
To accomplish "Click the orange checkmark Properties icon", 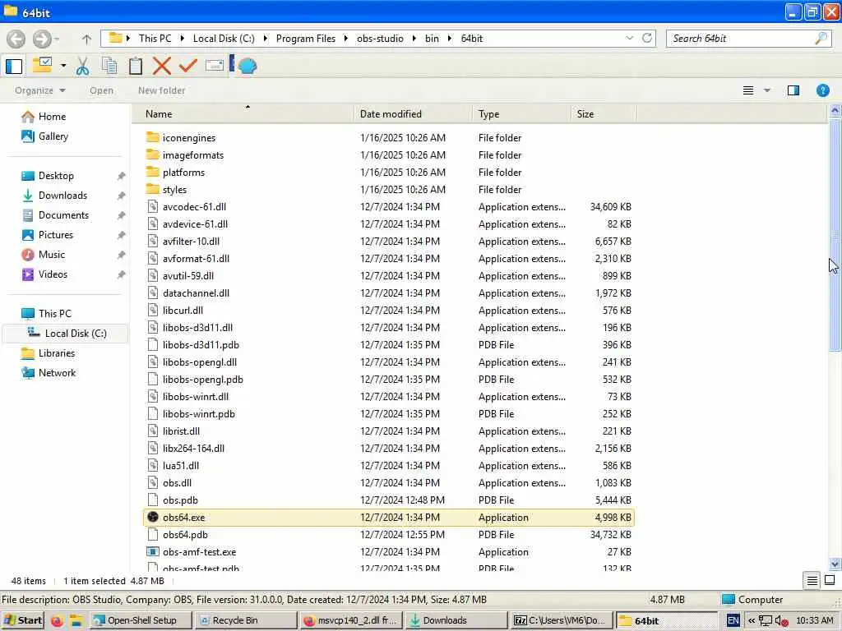I will coord(188,66).
